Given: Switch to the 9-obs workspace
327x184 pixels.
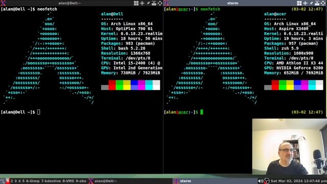Looking at the screenshot, I should click(x=81, y=181).
